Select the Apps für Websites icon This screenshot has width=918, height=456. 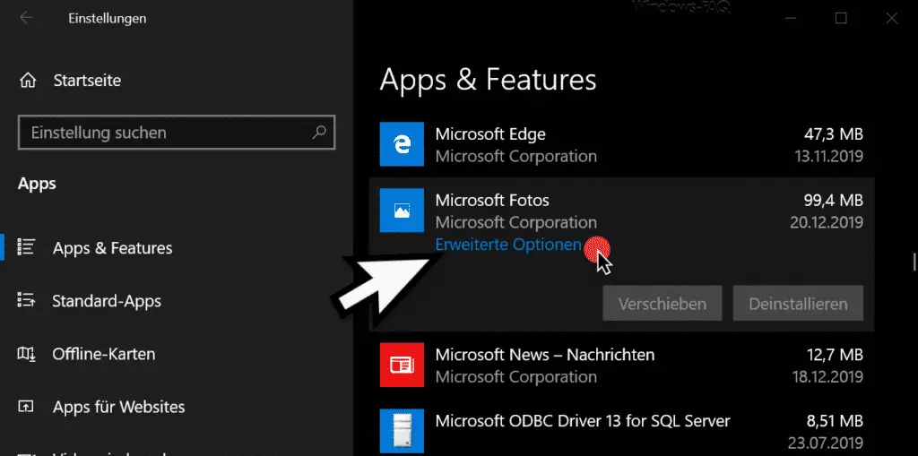click(26, 407)
